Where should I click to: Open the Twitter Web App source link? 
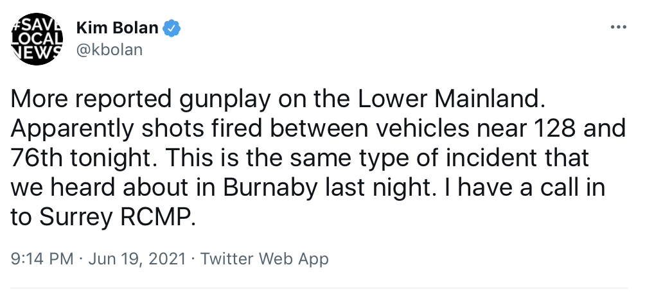coord(264,259)
